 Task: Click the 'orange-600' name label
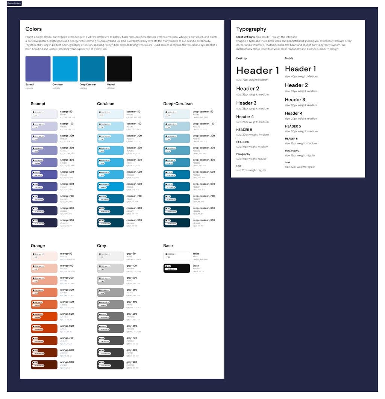coord(67,326)
